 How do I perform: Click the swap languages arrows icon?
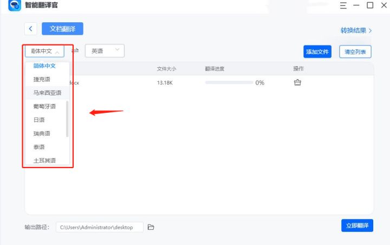pos(75,51)
